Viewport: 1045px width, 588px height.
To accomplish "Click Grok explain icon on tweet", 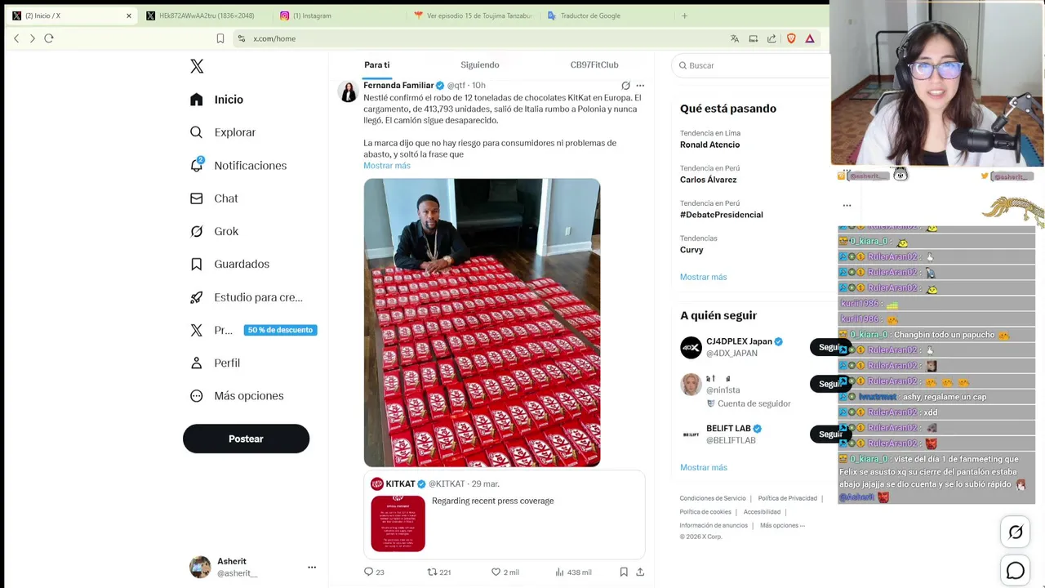I will click(x=625, y=85).
